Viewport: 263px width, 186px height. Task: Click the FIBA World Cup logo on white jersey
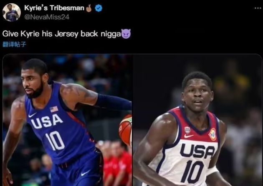212,134
